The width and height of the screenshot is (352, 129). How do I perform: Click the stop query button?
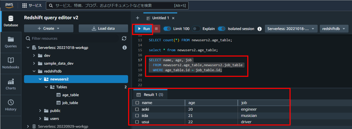coord(156,29)
